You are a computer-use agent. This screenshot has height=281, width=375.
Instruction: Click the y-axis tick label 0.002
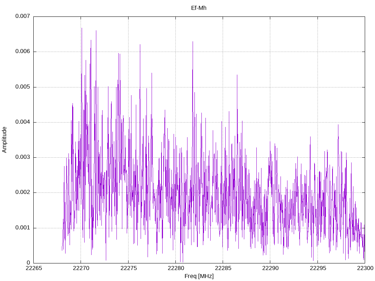(x=23, y=192)
